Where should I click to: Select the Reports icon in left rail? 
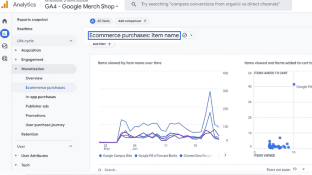pyautogui.click(x=5, y=33)
